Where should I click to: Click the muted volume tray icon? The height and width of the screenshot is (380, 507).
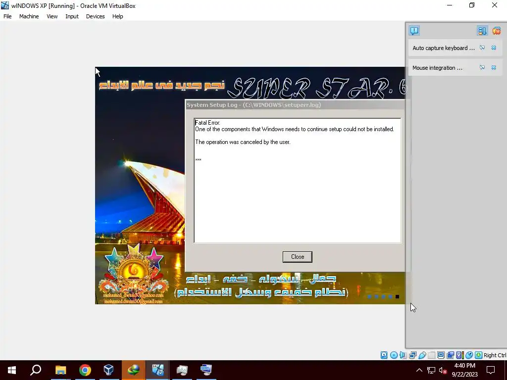pos(443,370)
